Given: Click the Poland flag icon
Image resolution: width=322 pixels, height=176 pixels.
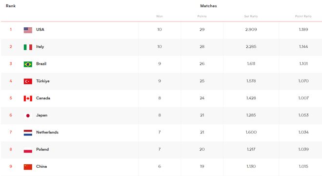Looking at the screenshot, I should tap(28, 150).
